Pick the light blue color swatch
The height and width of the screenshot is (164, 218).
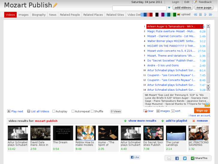pyautogui.click(x=142, y=15)
